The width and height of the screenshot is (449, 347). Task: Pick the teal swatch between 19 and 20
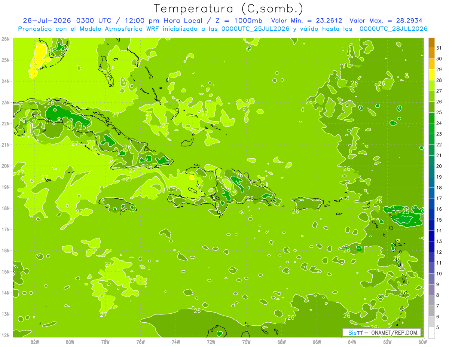[x=431, y=171]
